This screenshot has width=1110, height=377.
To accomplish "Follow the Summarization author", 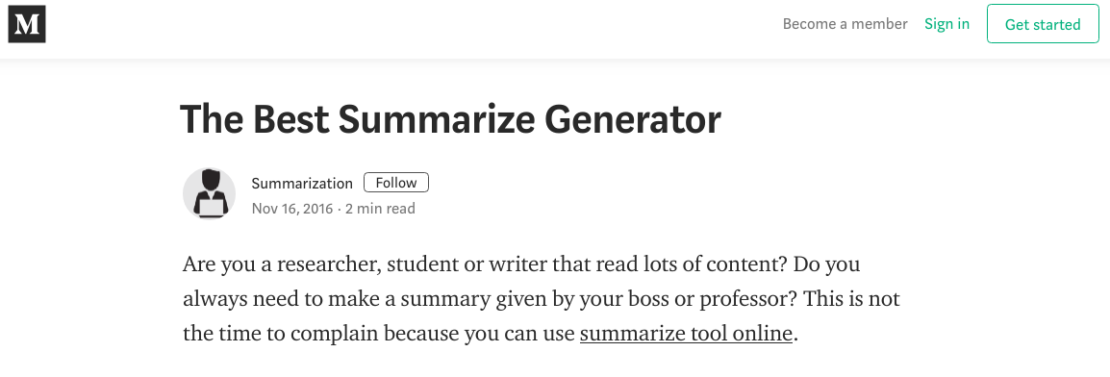I will point(395,183).
